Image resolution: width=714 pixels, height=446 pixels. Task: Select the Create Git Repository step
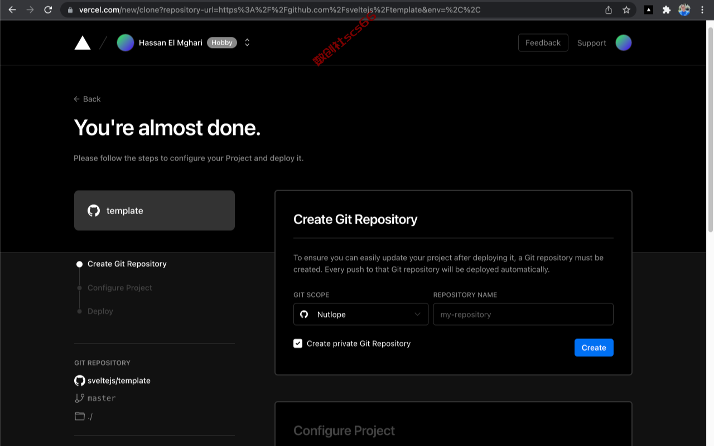click(x=127, y=264)
